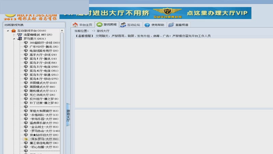This screenshot has height=154, width=273.
Task: Open the 平台主页 tab
Action: (83, 25)
